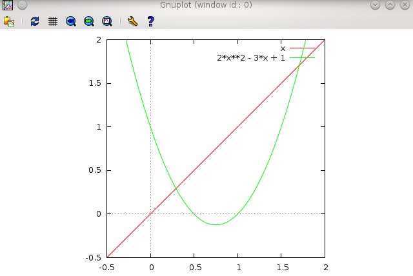Toggle the "x" curve via legend label
Viewport: 413px width, 276px height.
point(283,48)
